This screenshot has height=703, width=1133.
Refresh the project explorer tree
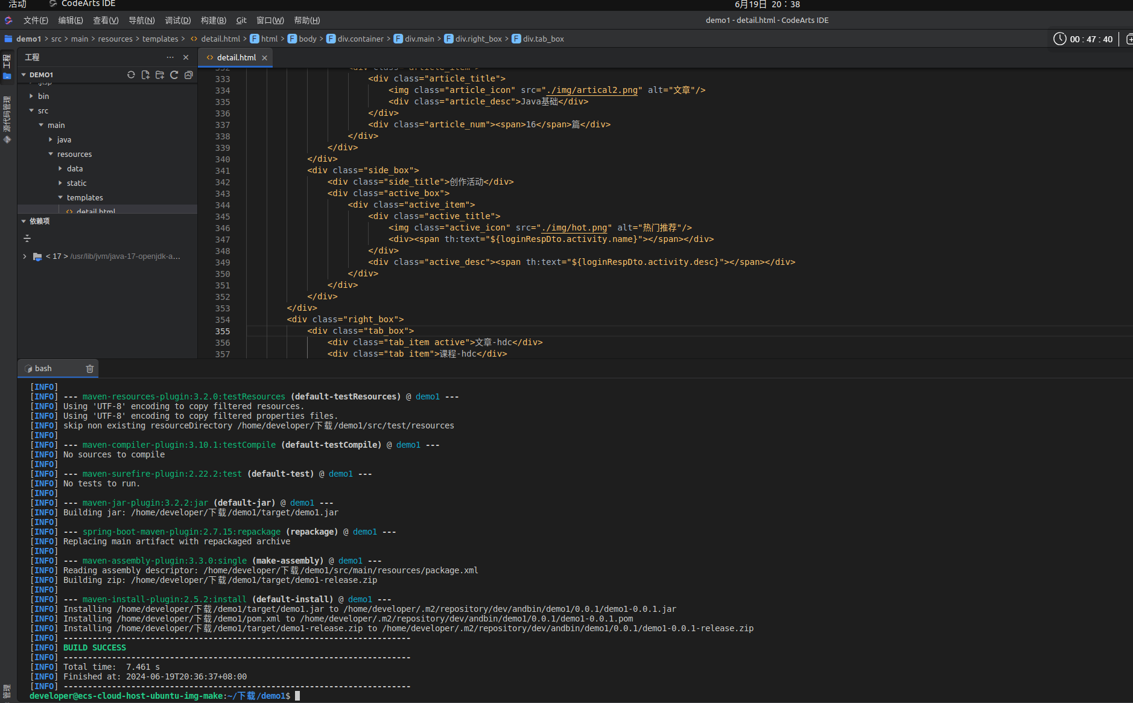174,75
